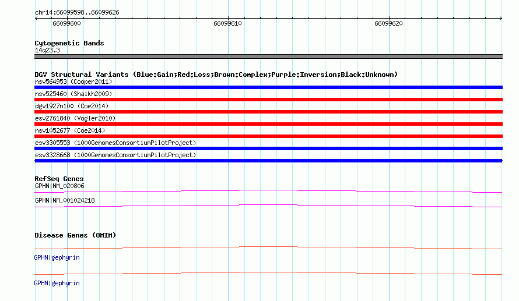Click the gray 14q23.3 cytogenetic band bar
519x301 pixels.
[268, 56]
